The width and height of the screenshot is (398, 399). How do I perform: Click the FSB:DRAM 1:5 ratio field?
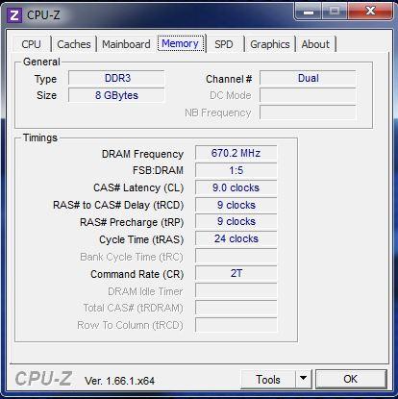pos(236,170)
